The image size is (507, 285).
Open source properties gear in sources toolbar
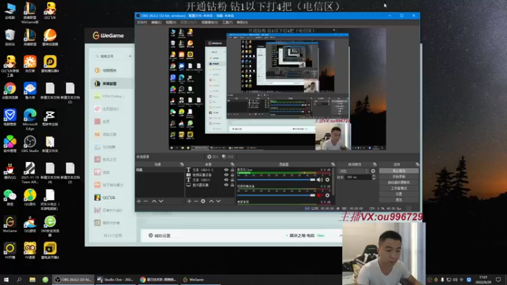tap(203, 201)
